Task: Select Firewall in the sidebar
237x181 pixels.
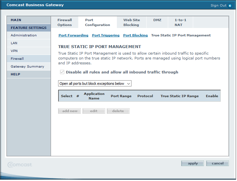Action: click(x=29, y=59)
